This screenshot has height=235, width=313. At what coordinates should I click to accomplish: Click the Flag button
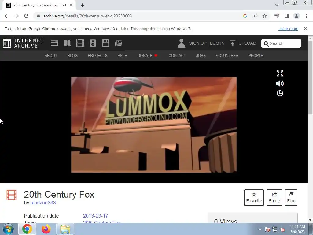coord(291,198)
